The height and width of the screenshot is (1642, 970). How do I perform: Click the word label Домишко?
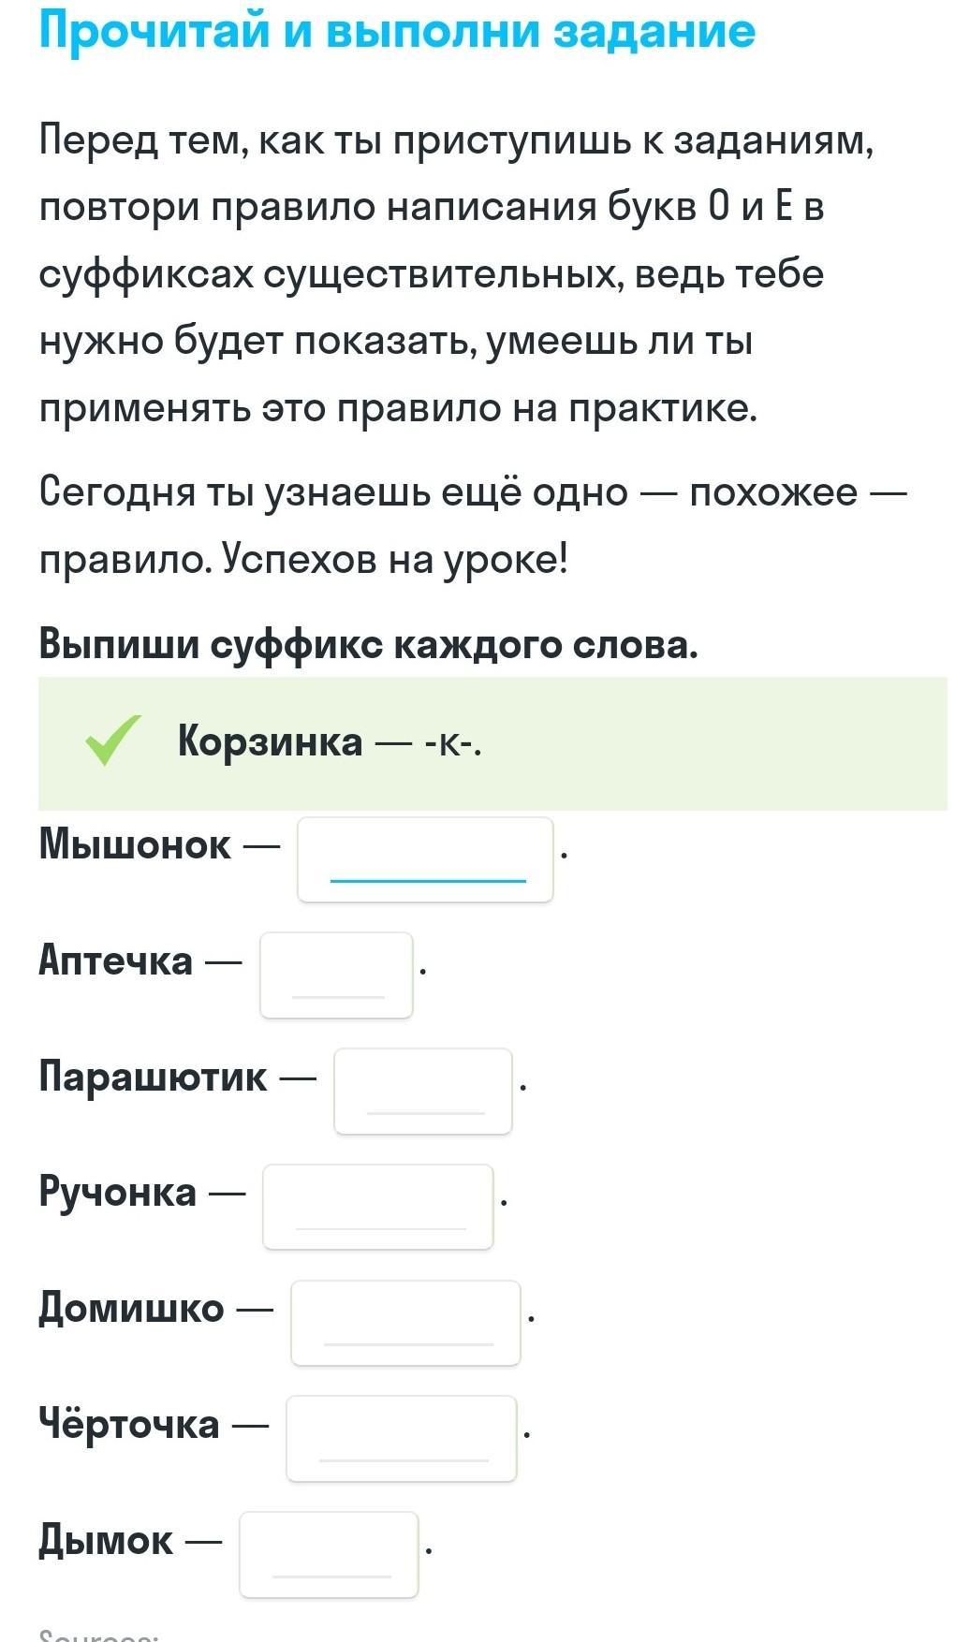pyautogui.click(x=131, y=1309)
